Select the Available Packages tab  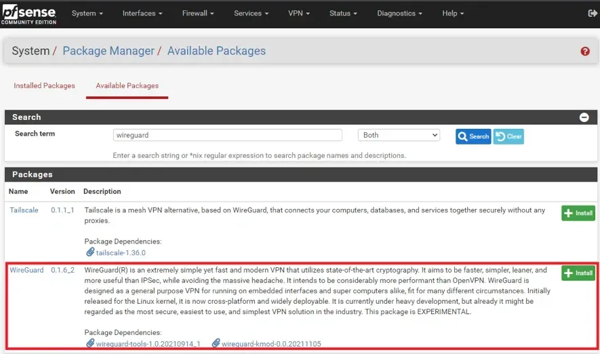tap(127, 85)
